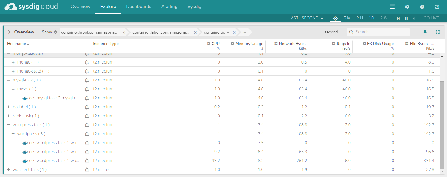
Task: Expand the mongo ( 1 ) row
Action: pos(13,62)
